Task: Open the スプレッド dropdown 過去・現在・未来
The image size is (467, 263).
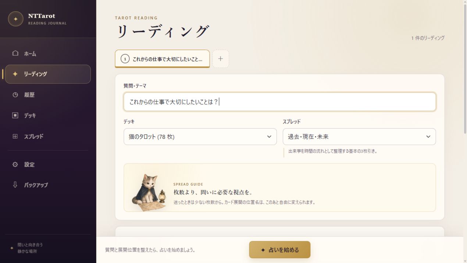Action: point(359,137)
